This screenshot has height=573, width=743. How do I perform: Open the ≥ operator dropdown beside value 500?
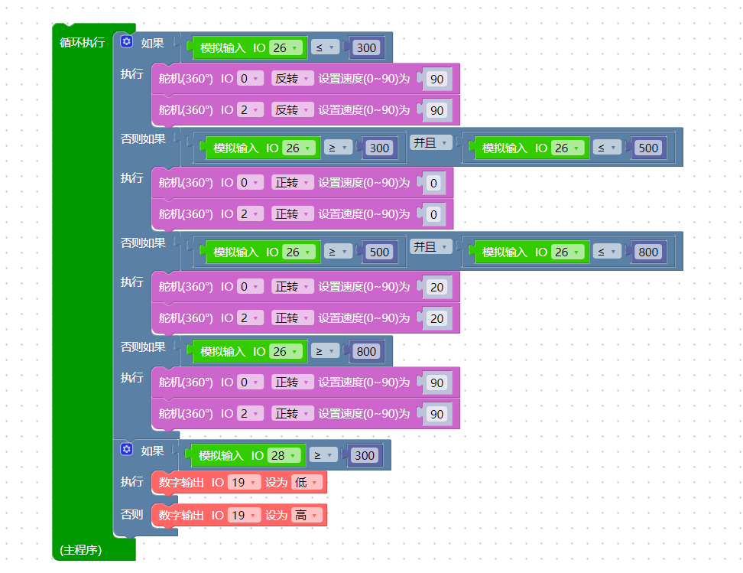click(x=338, y=252)
